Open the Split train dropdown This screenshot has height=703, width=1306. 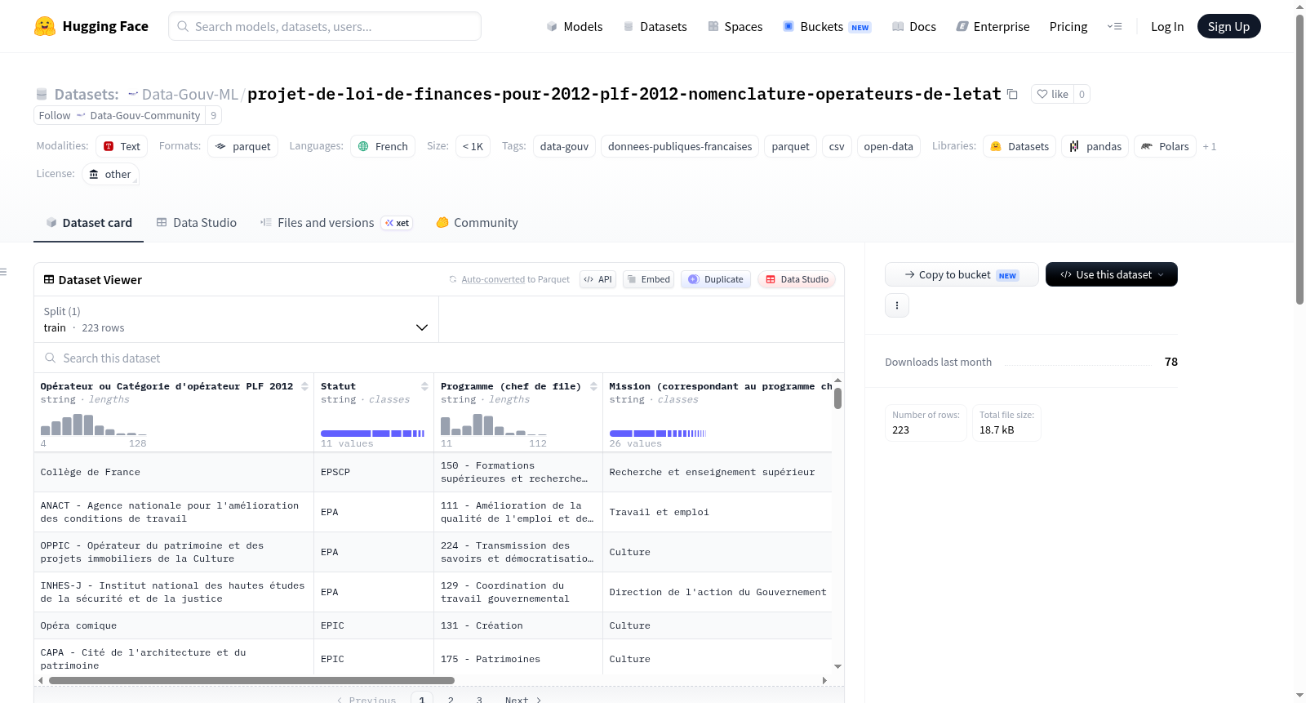(236, 319)
